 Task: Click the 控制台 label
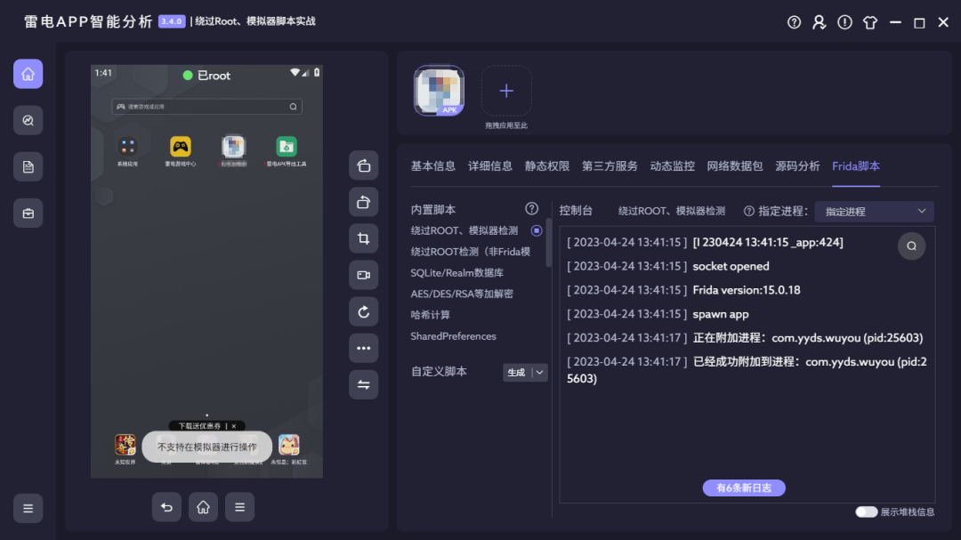(576, 210)
